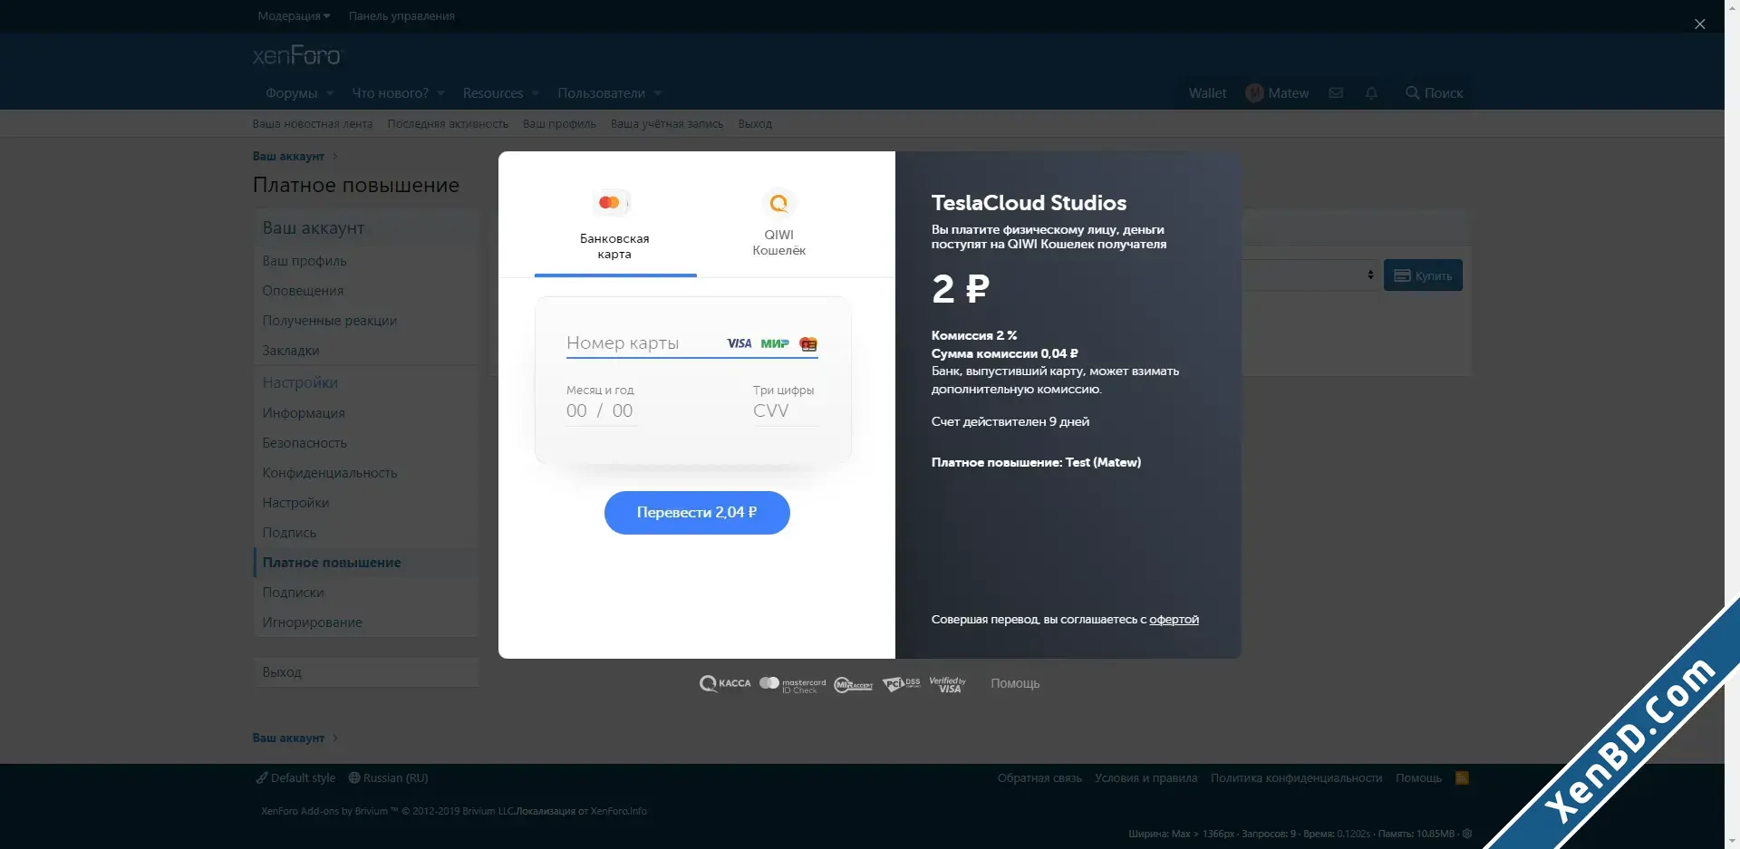The width and height of the screenshot is (1740, 849).
Task: Click Выход in the sub-navigation bar
Action: coord(755,124)
